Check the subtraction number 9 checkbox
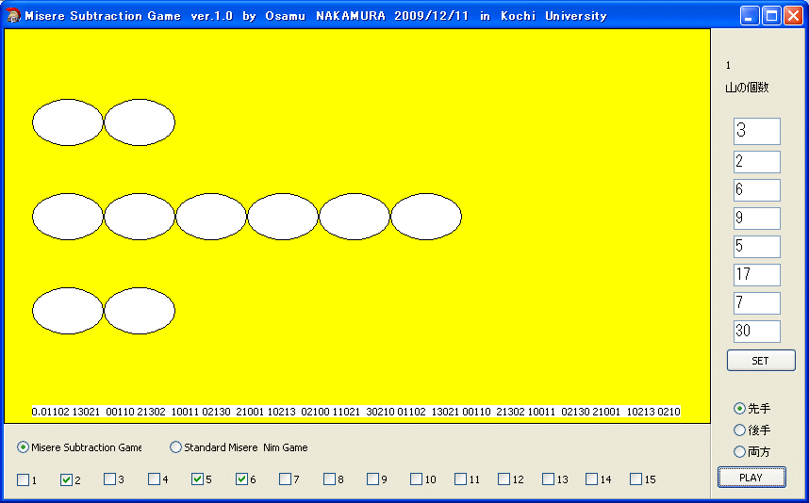This screenshot has height=503, width=809. (x=373, y=479)
